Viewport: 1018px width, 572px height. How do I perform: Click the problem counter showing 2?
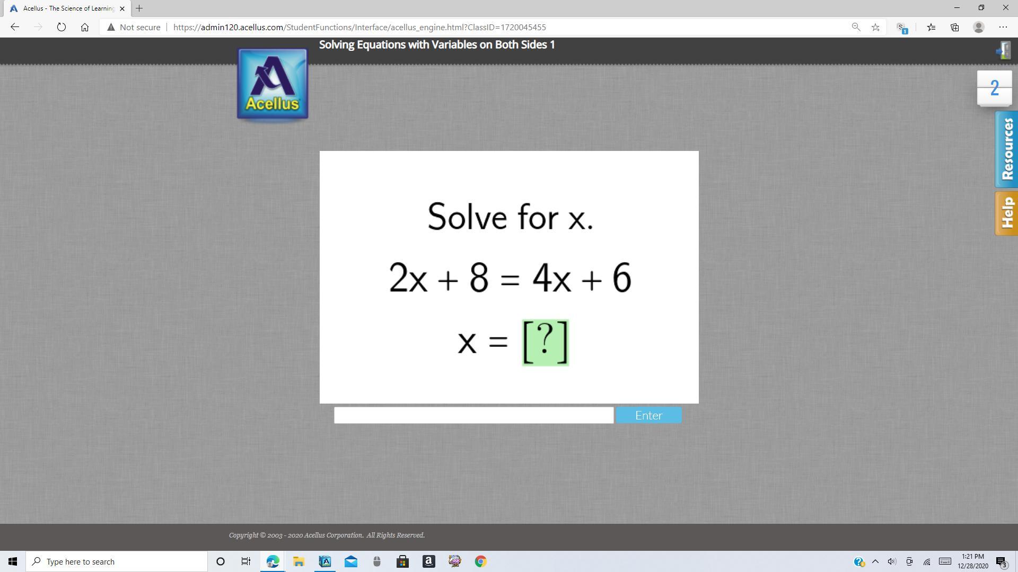994,88
